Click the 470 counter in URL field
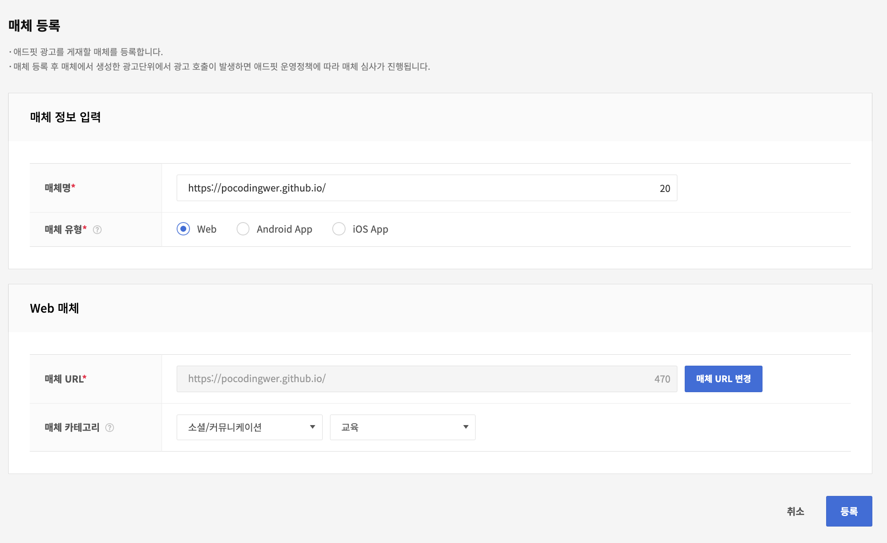887x543 pixels. [x=662, y=379]
